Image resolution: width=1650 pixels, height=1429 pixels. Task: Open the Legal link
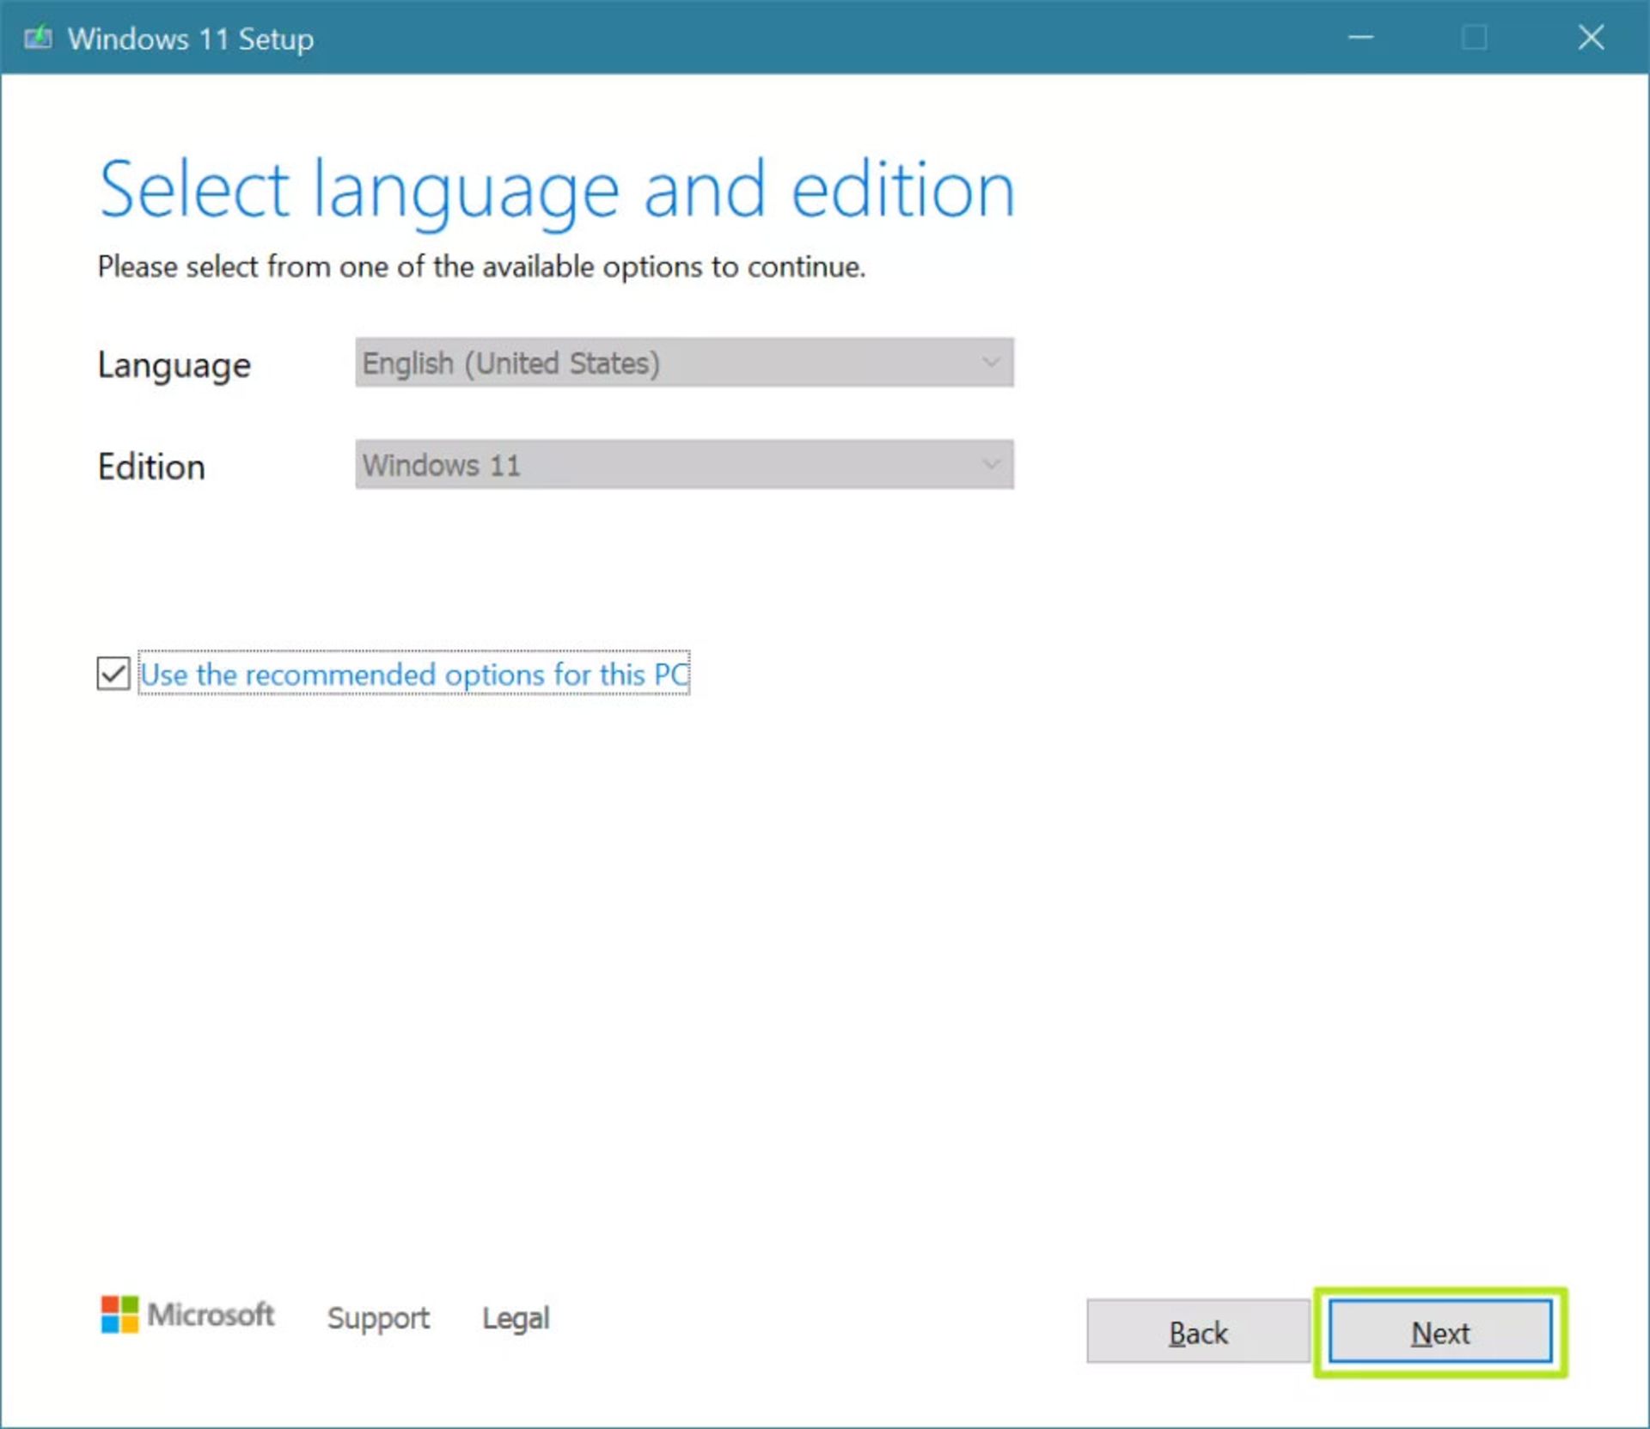pyautogui.click(x=516, y=1317)
